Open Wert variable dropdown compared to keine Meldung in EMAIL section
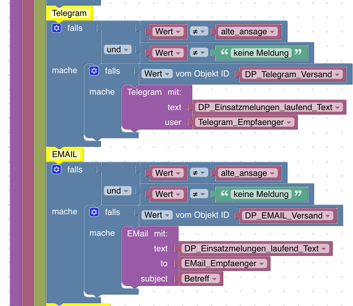The height and width of the screenshot is (306, 353). click(x=168, y=194)
